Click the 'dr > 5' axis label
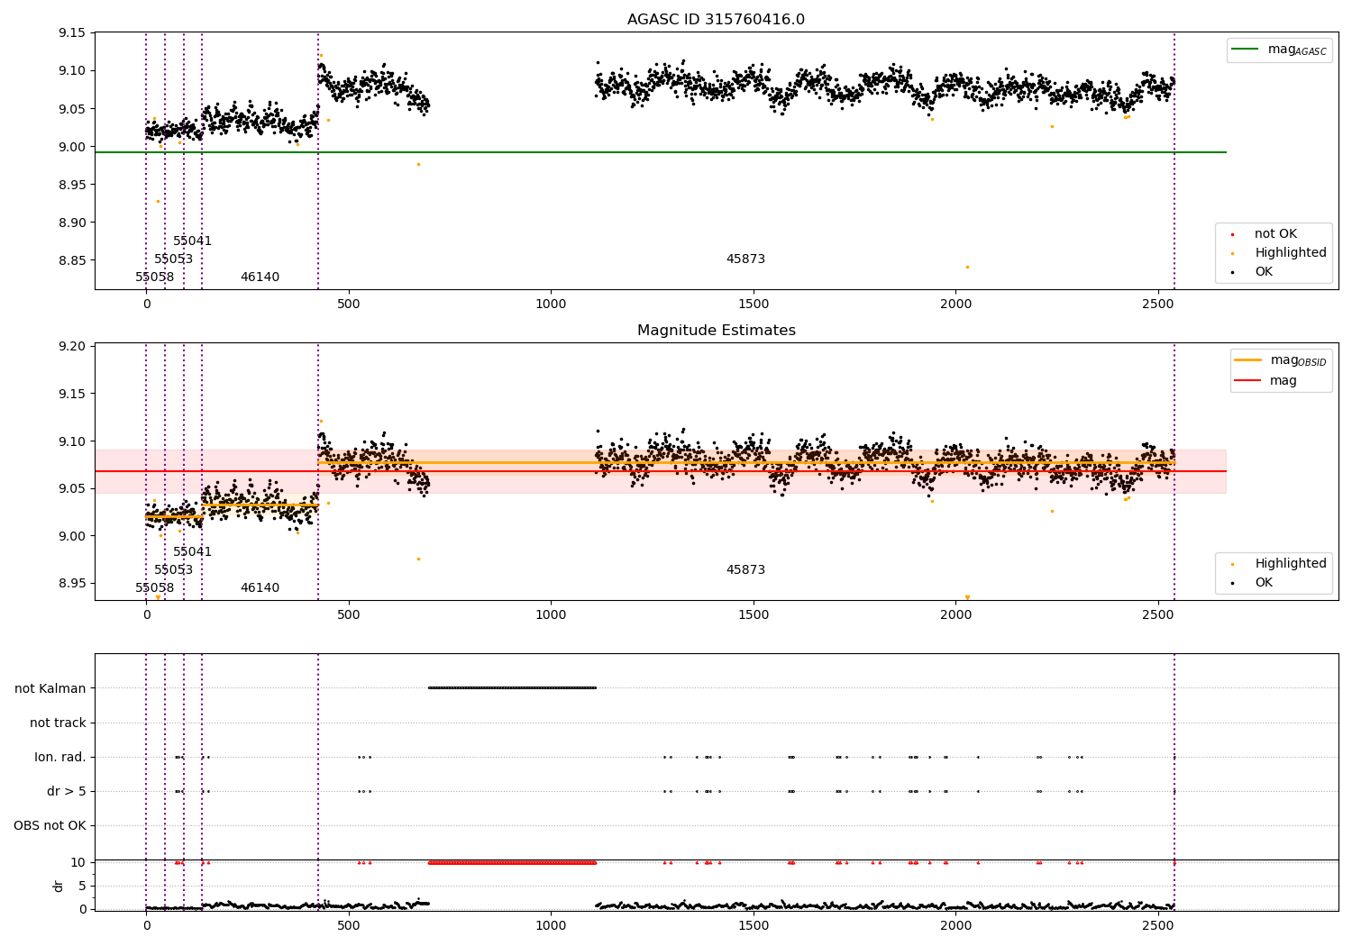 [x=67, y=792]
